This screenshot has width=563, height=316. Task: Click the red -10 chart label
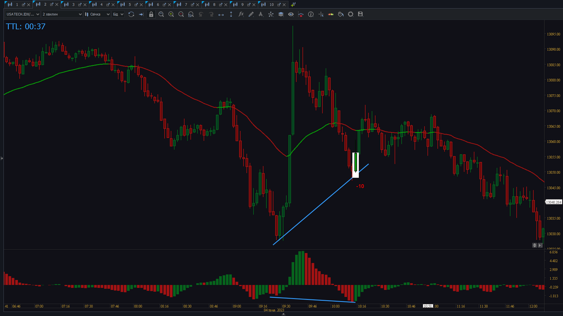pyautogui.click(x=360, y=187)
